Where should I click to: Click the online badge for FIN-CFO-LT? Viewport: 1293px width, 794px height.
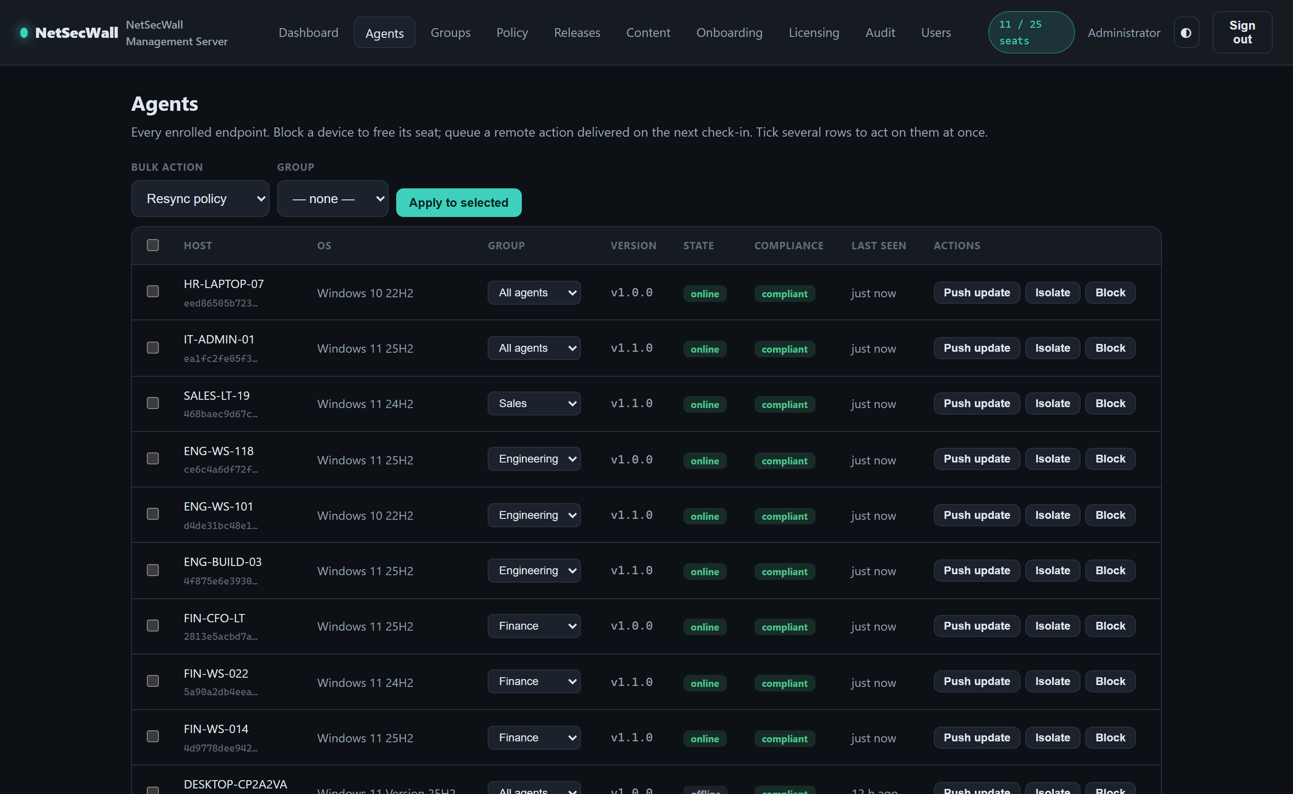coord(704,627)
